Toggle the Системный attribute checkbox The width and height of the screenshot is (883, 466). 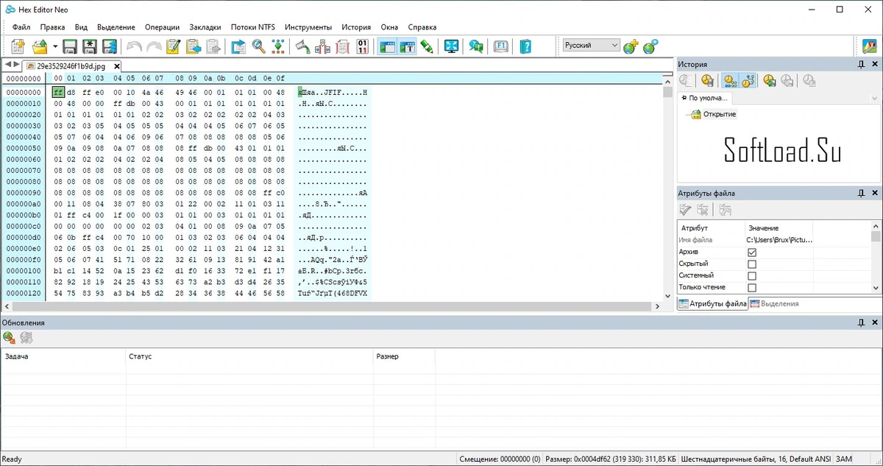752,275
